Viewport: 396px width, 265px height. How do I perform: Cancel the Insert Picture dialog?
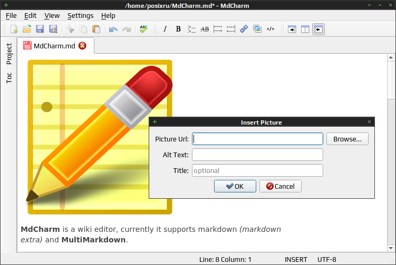pos(281,186)
